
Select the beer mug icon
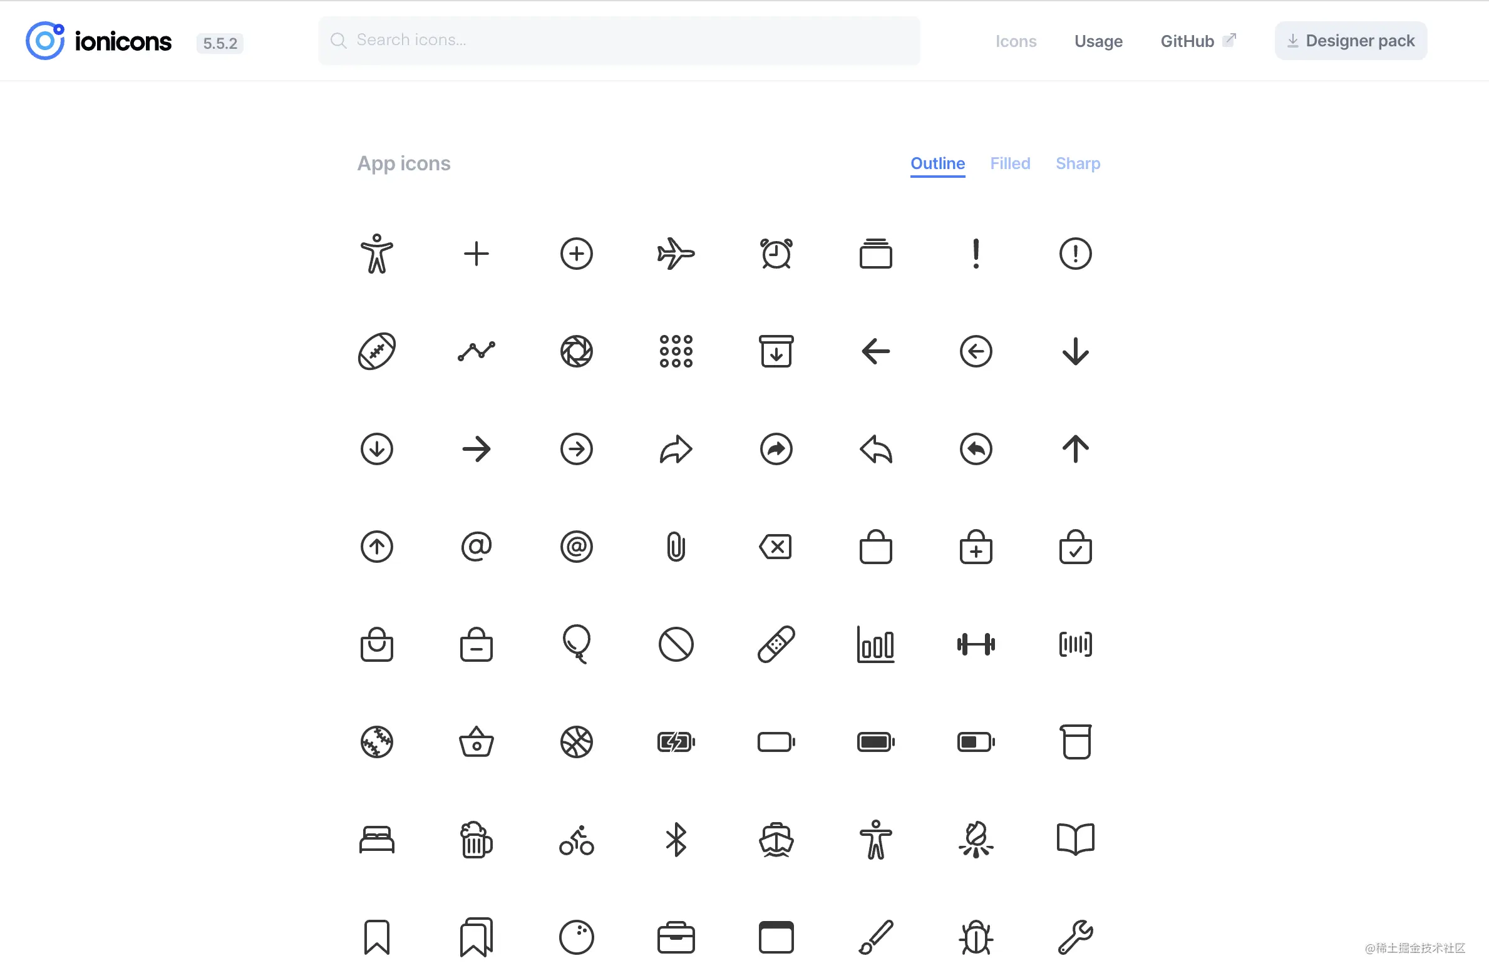tap(476, 840)
